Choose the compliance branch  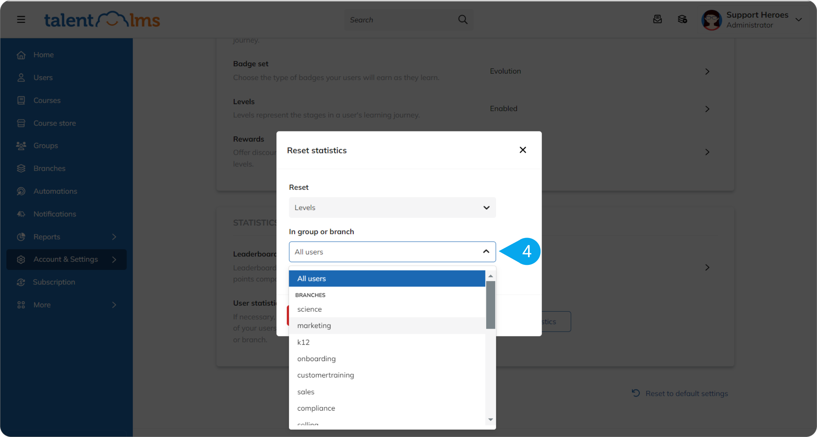(387, 408)
